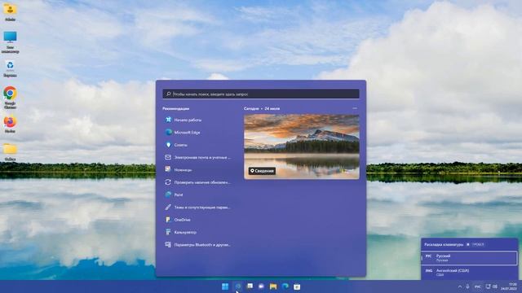Open the user folder on the desktop

point(10,11)
